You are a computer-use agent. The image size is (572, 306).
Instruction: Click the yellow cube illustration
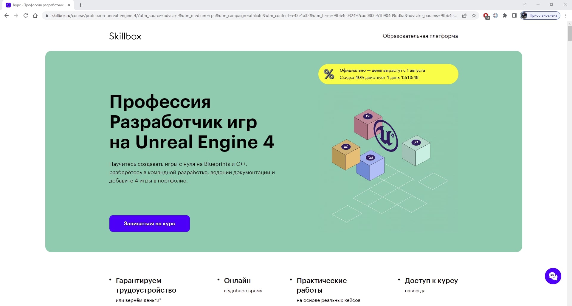pyautogui.click(x=346, y=155)
